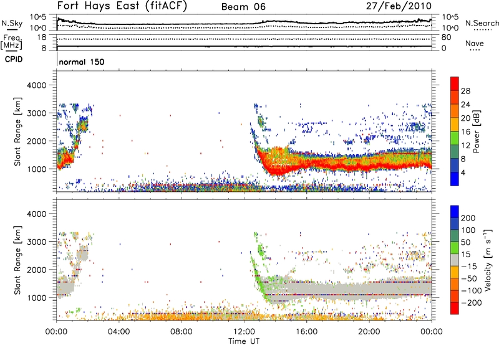
Task: Click the "3000" range tick on the velocity panel
Action: (36, 242)
